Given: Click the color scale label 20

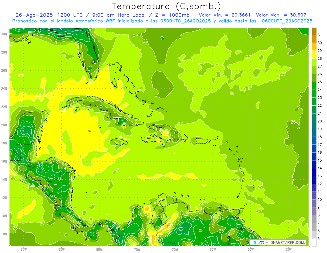Looking at the screenshot, I should click(320, 121).
